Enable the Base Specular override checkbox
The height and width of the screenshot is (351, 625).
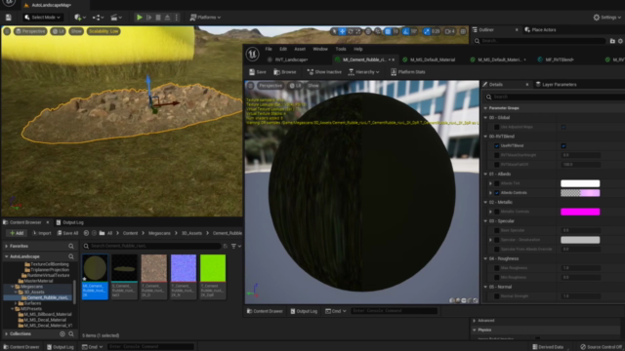(x=497, y=230)
